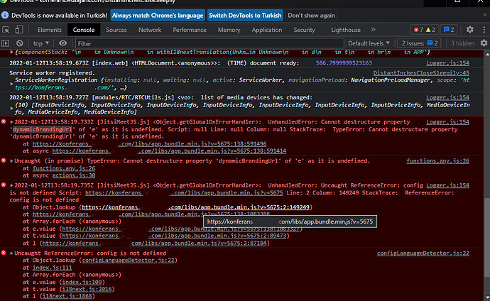Toggle the live expression eye icon
This screenshot has height=301, width=490.
[62, 43]
